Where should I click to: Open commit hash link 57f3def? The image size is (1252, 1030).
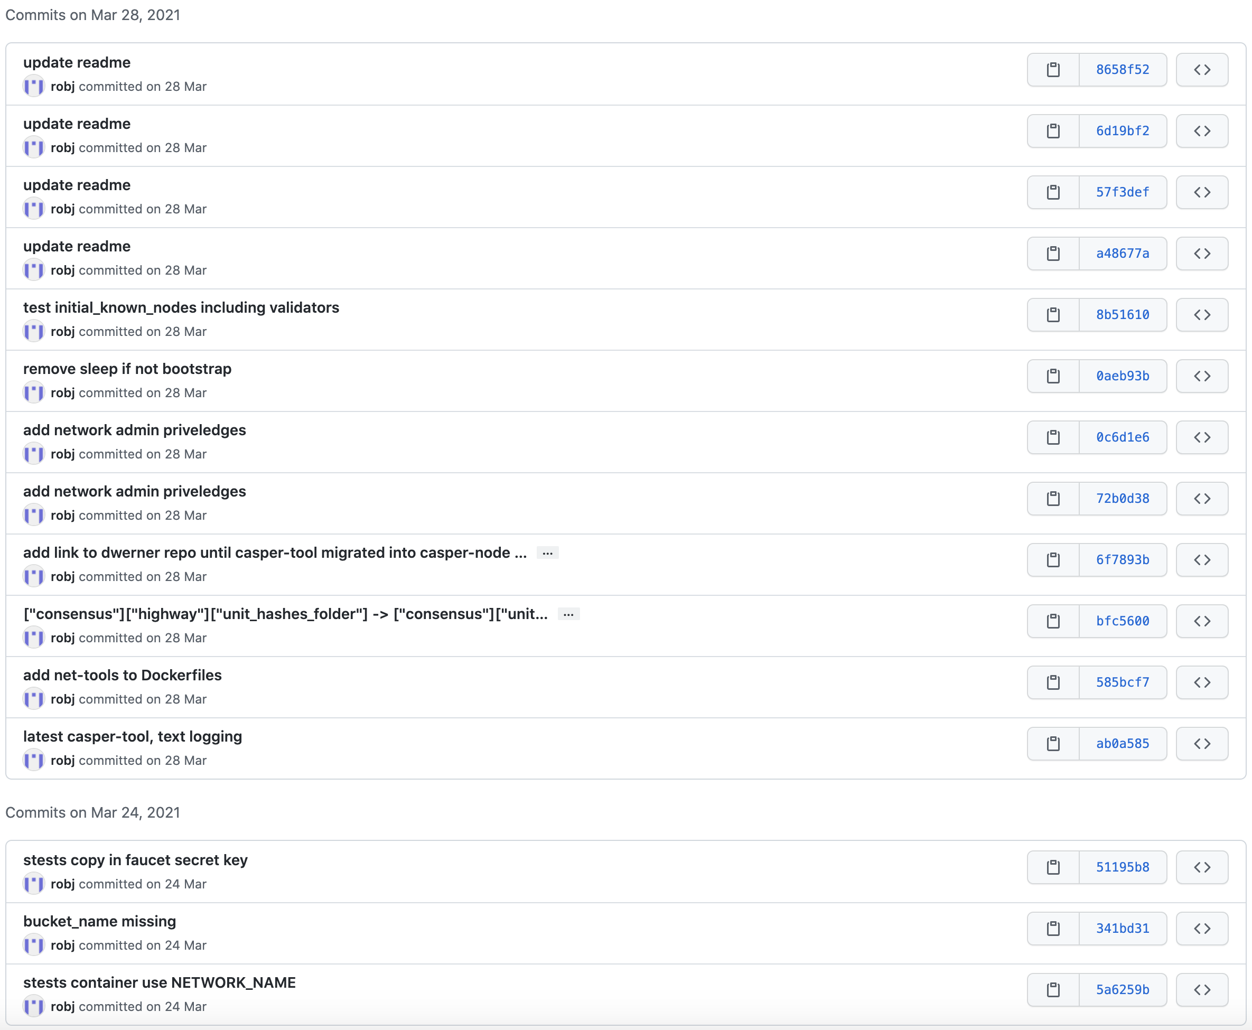coord(1122,192)
